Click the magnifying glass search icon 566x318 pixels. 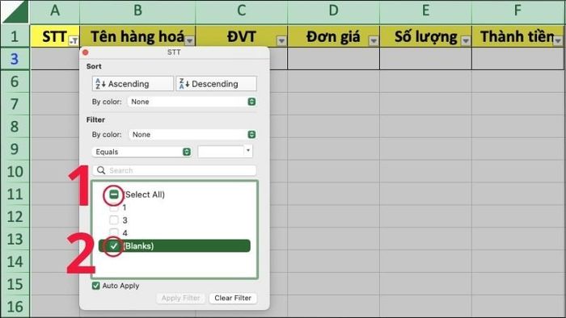101,170
